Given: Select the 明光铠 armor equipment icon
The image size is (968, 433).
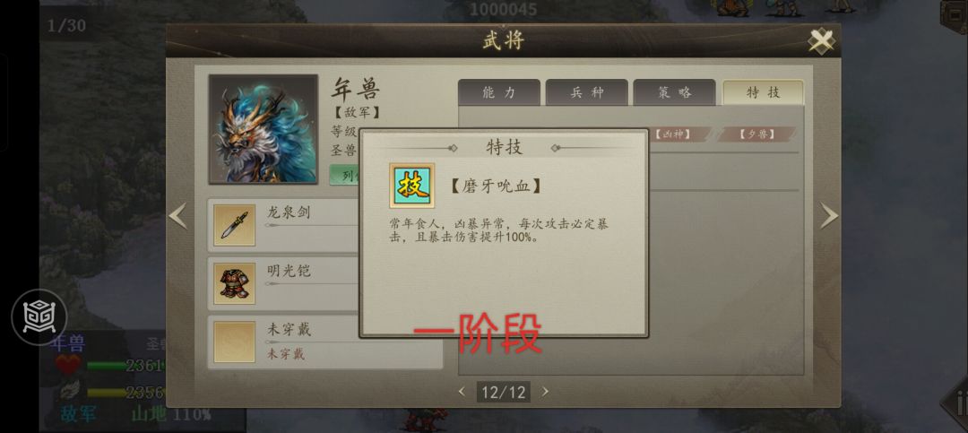Looking at the screenshot, I should [x=234, y=283].
